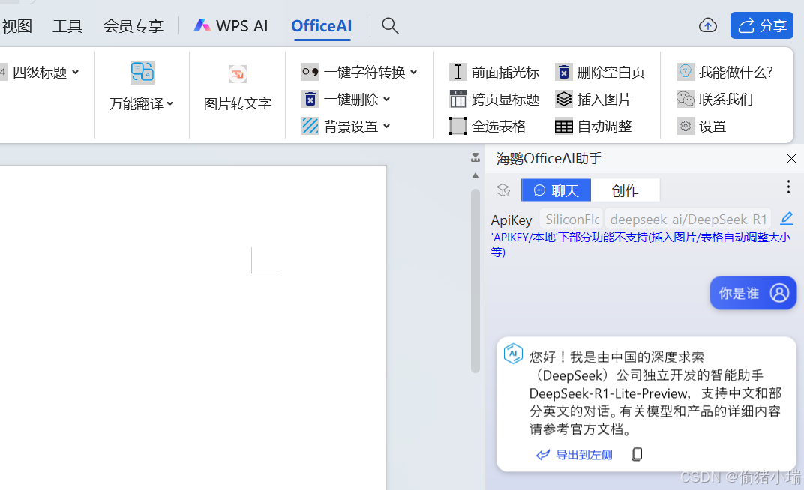Click the 全选表格 selection icon

point(458,126)
